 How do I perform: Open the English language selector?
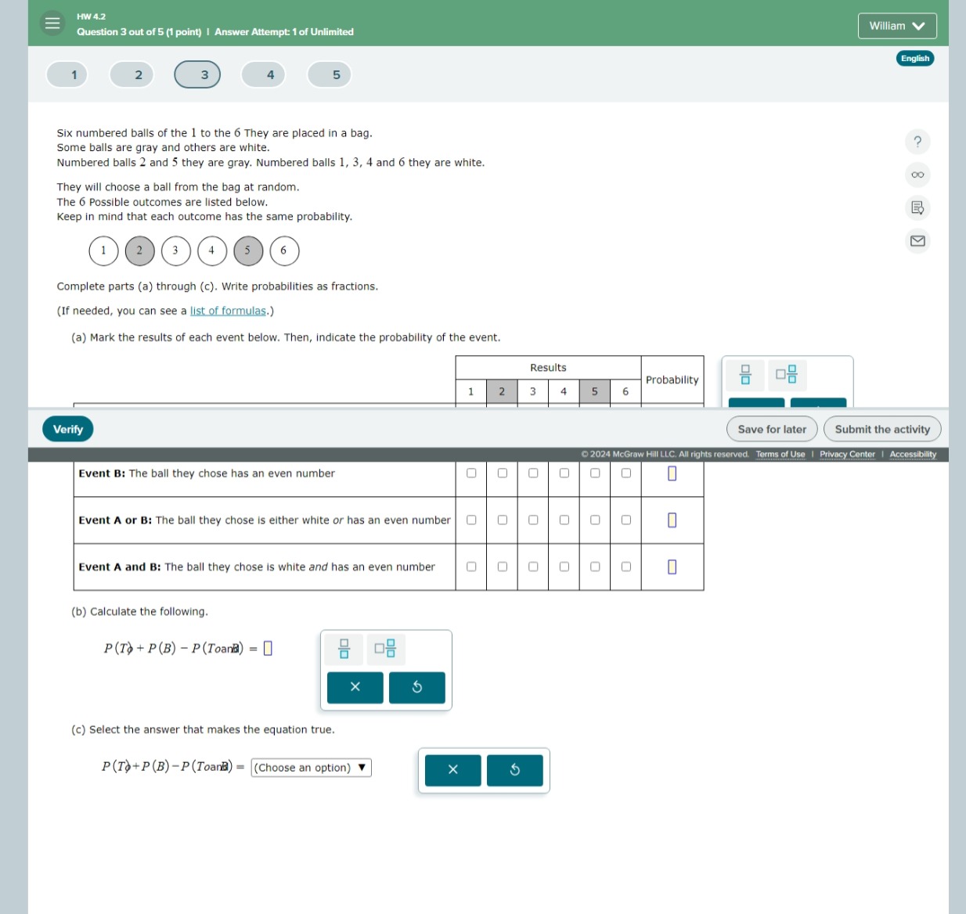coord(914,58)
